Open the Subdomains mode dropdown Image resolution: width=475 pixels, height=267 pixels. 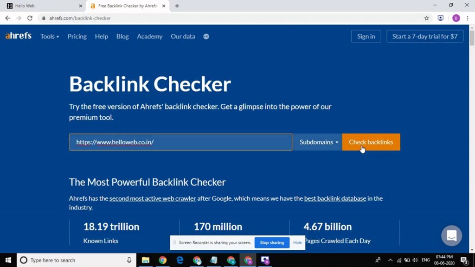[x=317, y=142]
